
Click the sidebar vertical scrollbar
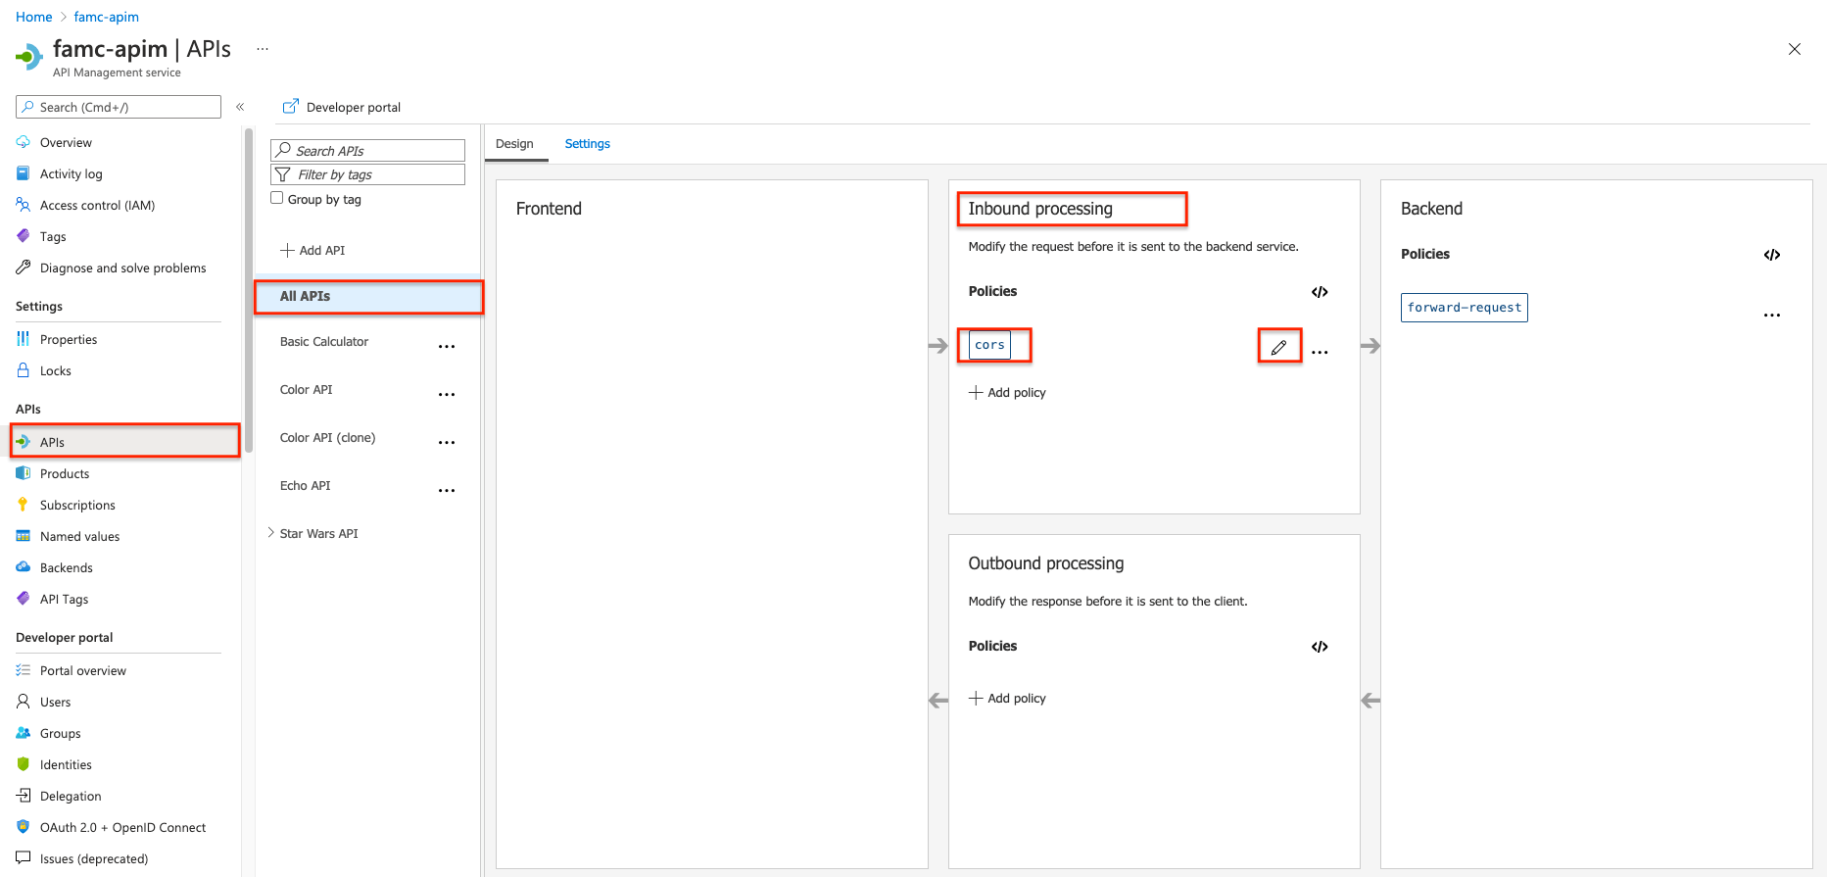coord(249,290)
